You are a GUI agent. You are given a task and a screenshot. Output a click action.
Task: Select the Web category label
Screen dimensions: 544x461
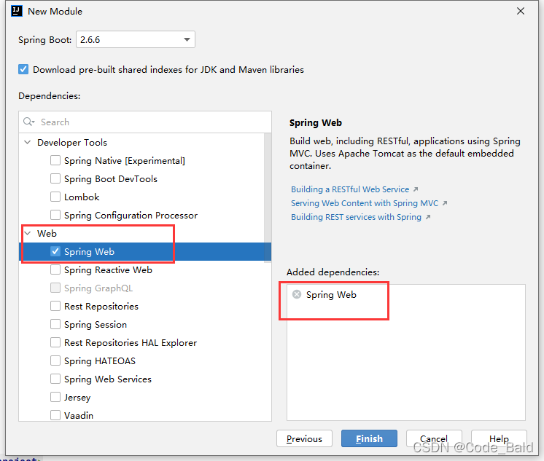tap(47, 233)
